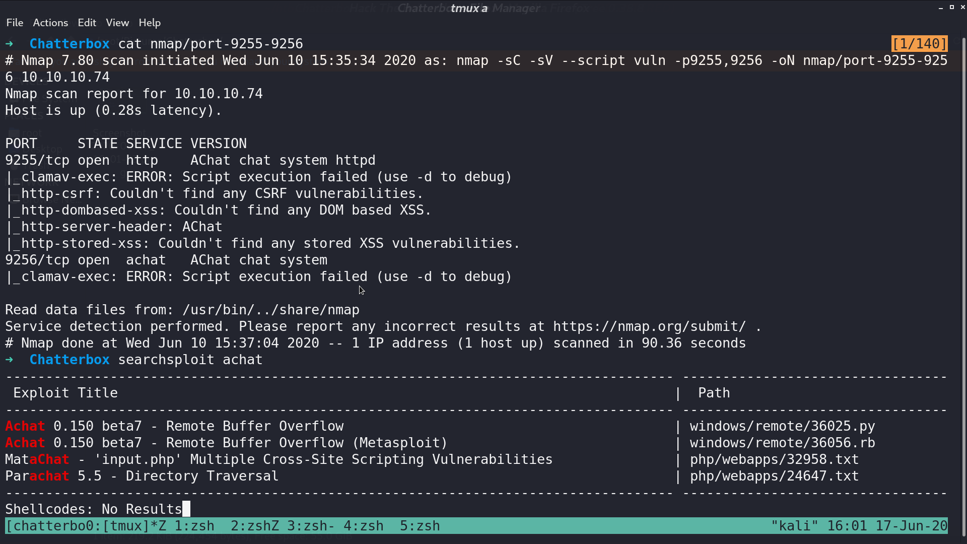The height and width of the screenshot is (544, 967).
Task: Open the Help menu
Action: coord(150,23)
